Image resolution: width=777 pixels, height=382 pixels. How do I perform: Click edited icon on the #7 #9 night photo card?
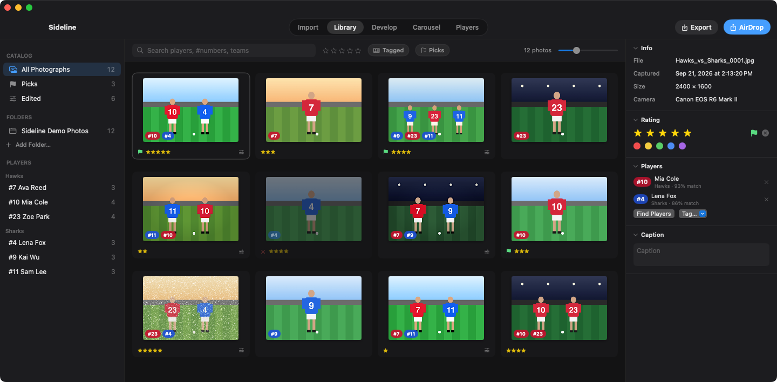(487, 251)
